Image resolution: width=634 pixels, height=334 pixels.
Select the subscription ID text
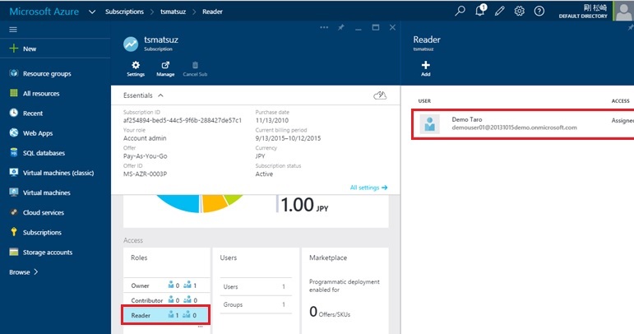[183, 120]
